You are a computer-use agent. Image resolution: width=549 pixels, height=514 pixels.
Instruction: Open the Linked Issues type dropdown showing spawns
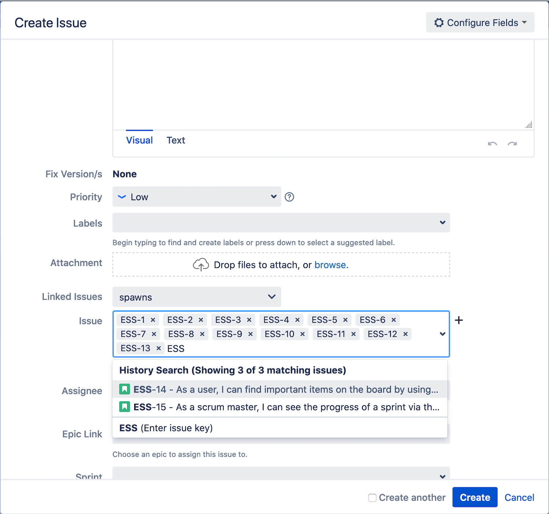(x=197, y=297)
